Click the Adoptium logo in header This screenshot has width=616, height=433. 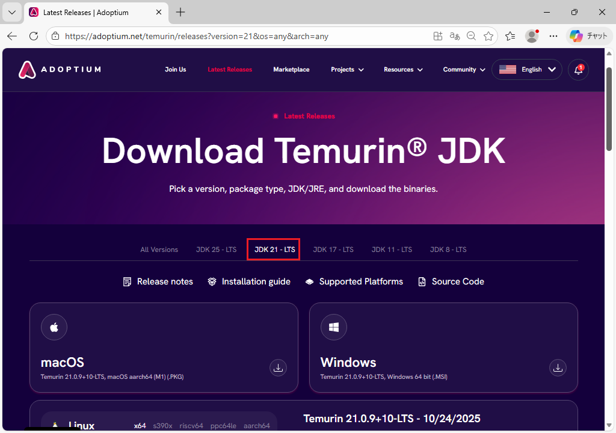(x=59, y=70)
